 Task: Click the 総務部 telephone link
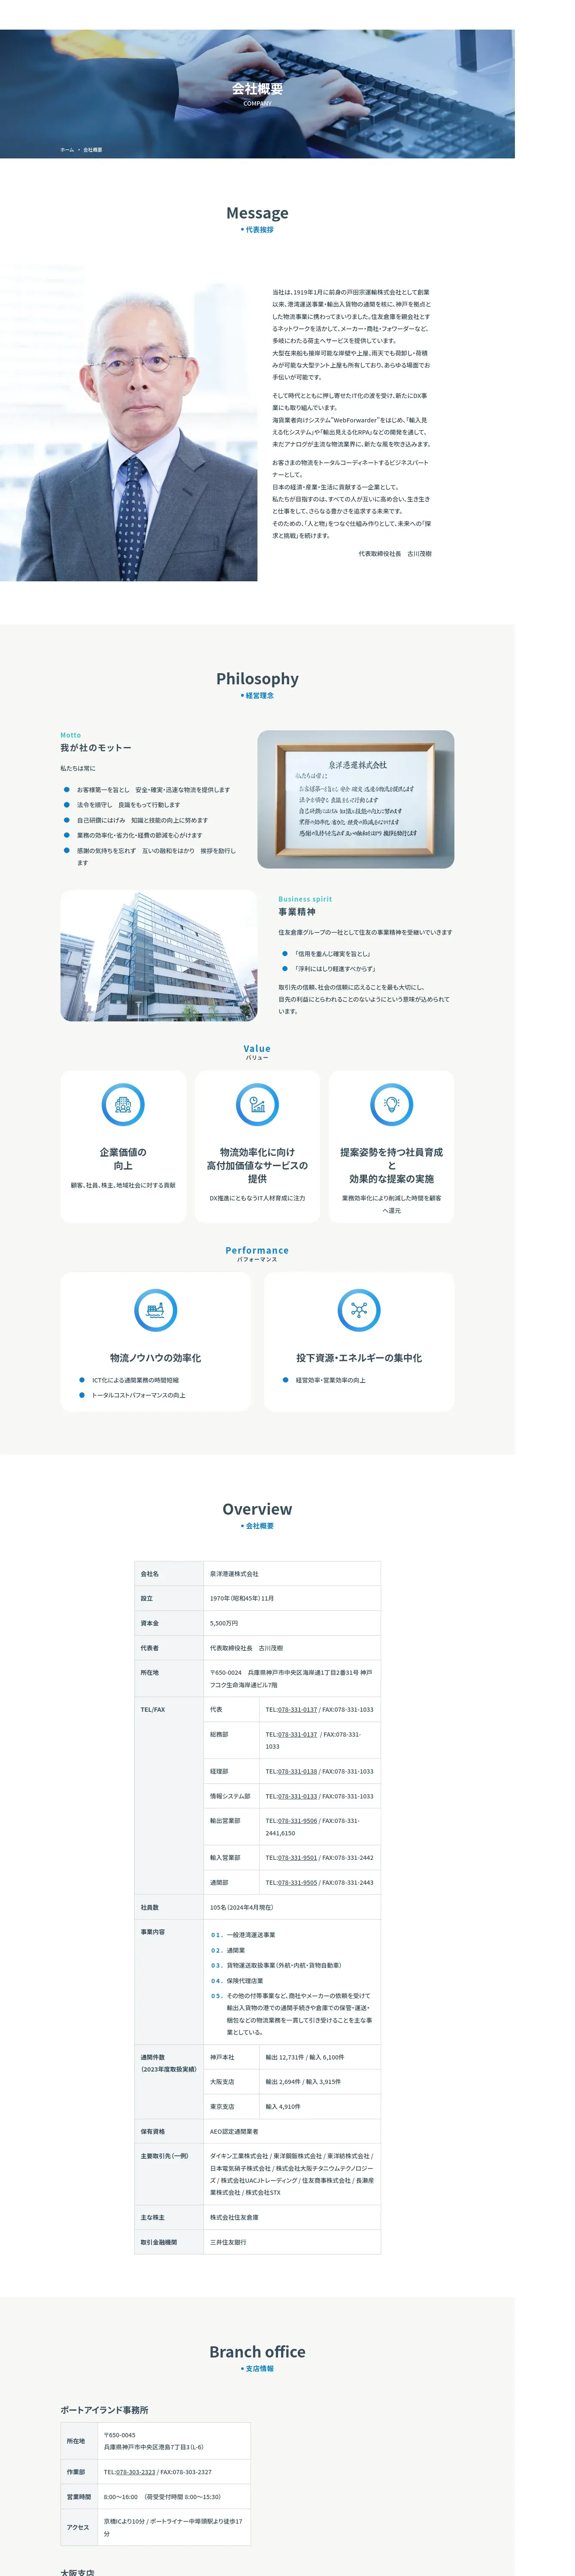297,1734
